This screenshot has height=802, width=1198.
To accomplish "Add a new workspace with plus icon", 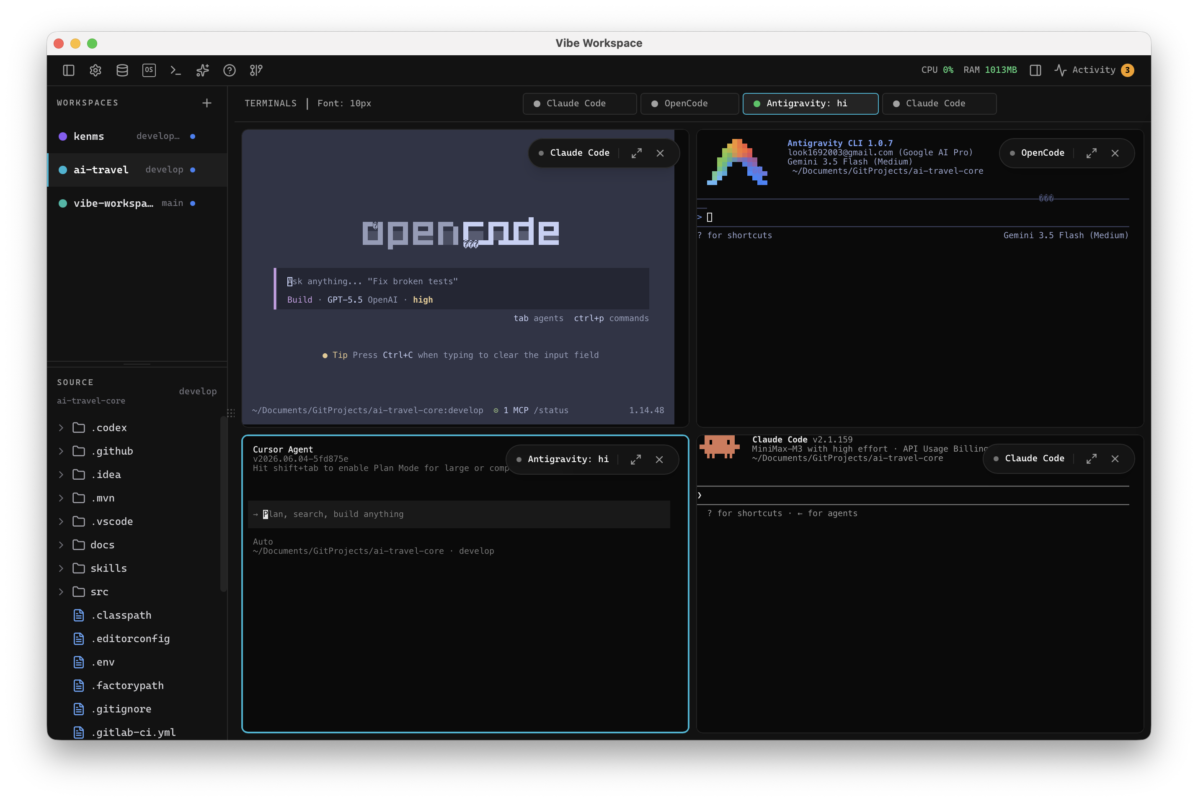I will 207,103.
